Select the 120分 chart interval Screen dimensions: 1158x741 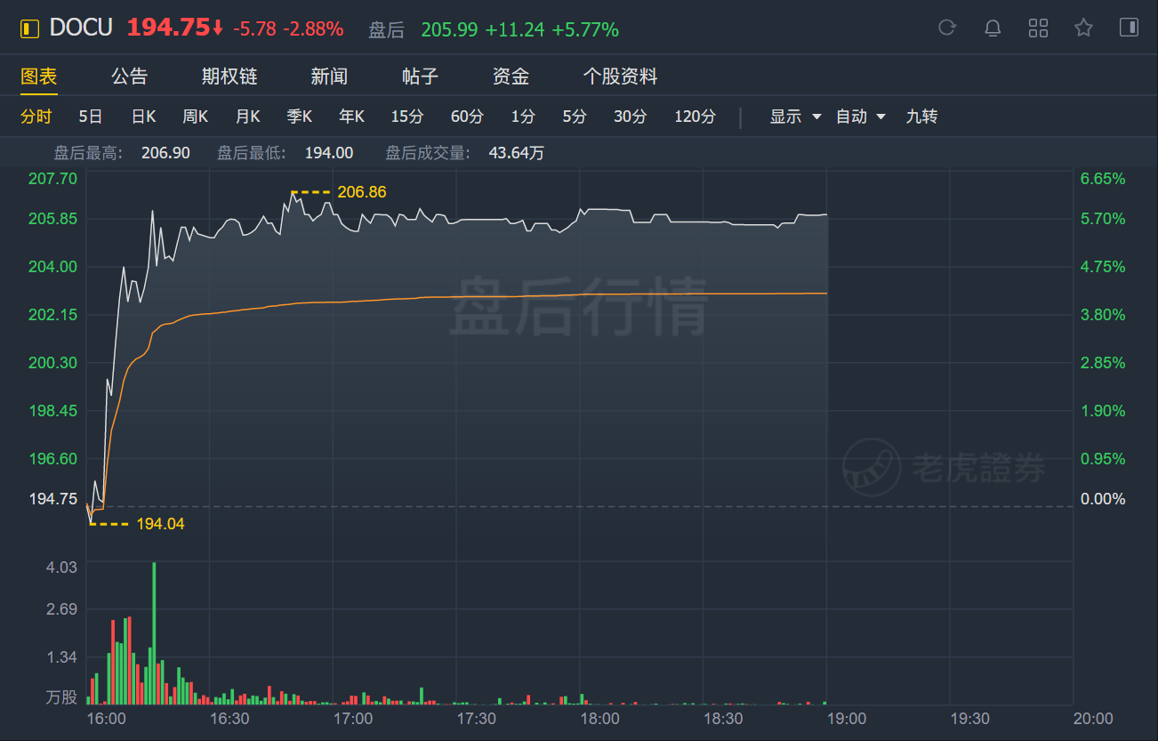695,117
